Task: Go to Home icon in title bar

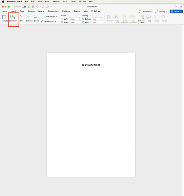Action: click(29, 7)
